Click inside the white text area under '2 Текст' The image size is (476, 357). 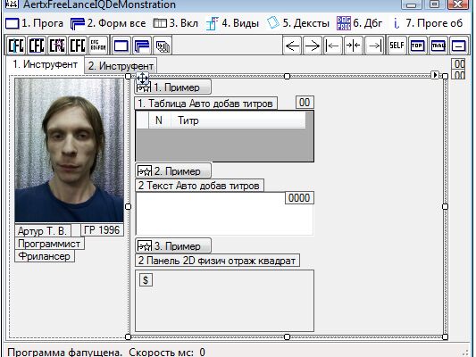click(225, 214)
